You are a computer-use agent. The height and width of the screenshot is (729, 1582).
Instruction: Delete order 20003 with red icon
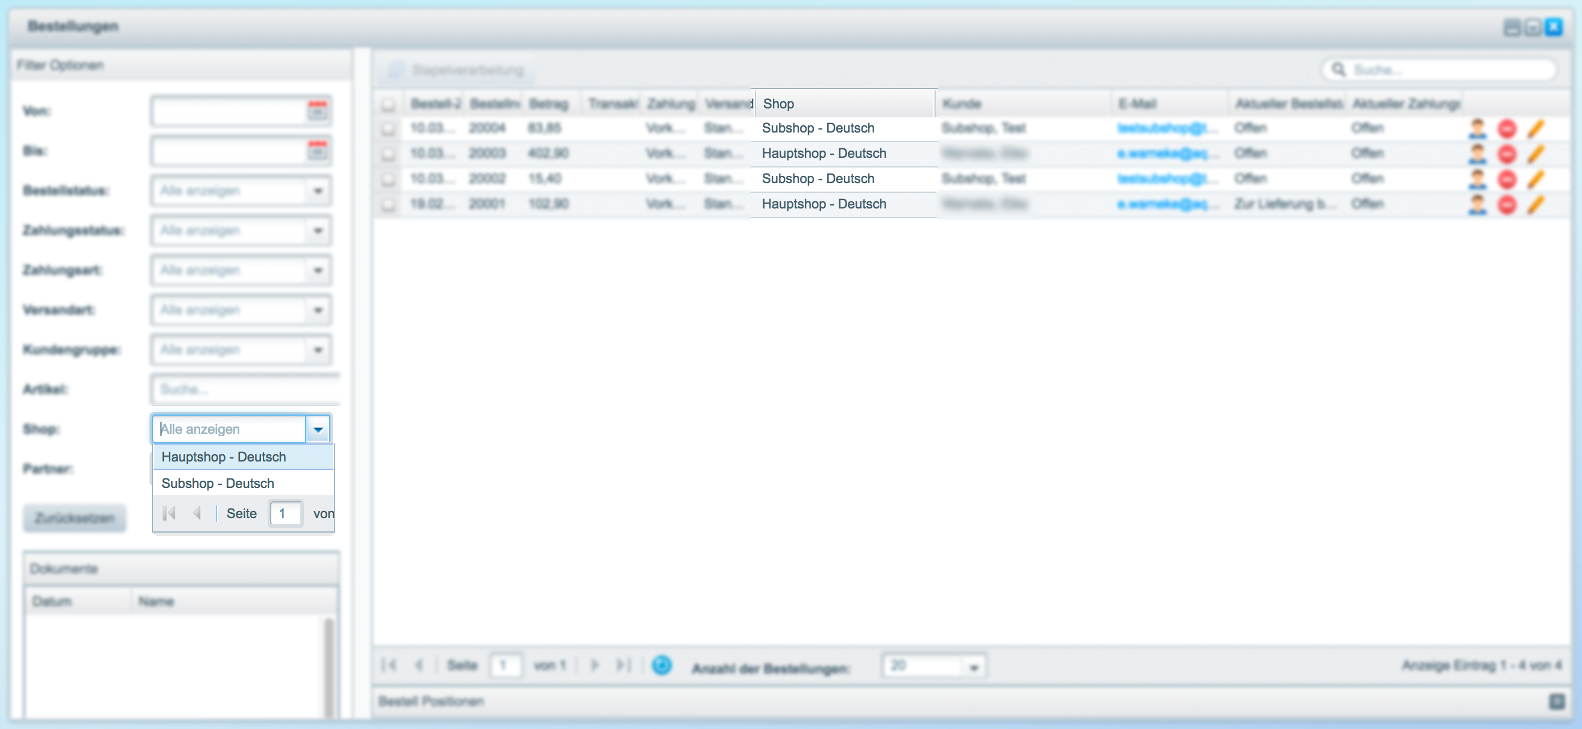tap(1507, 154)
